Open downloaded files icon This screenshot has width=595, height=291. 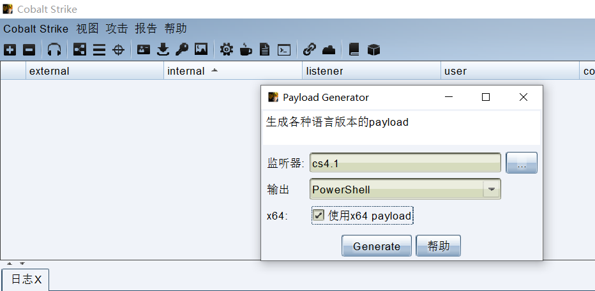click(x=163, y=50)
